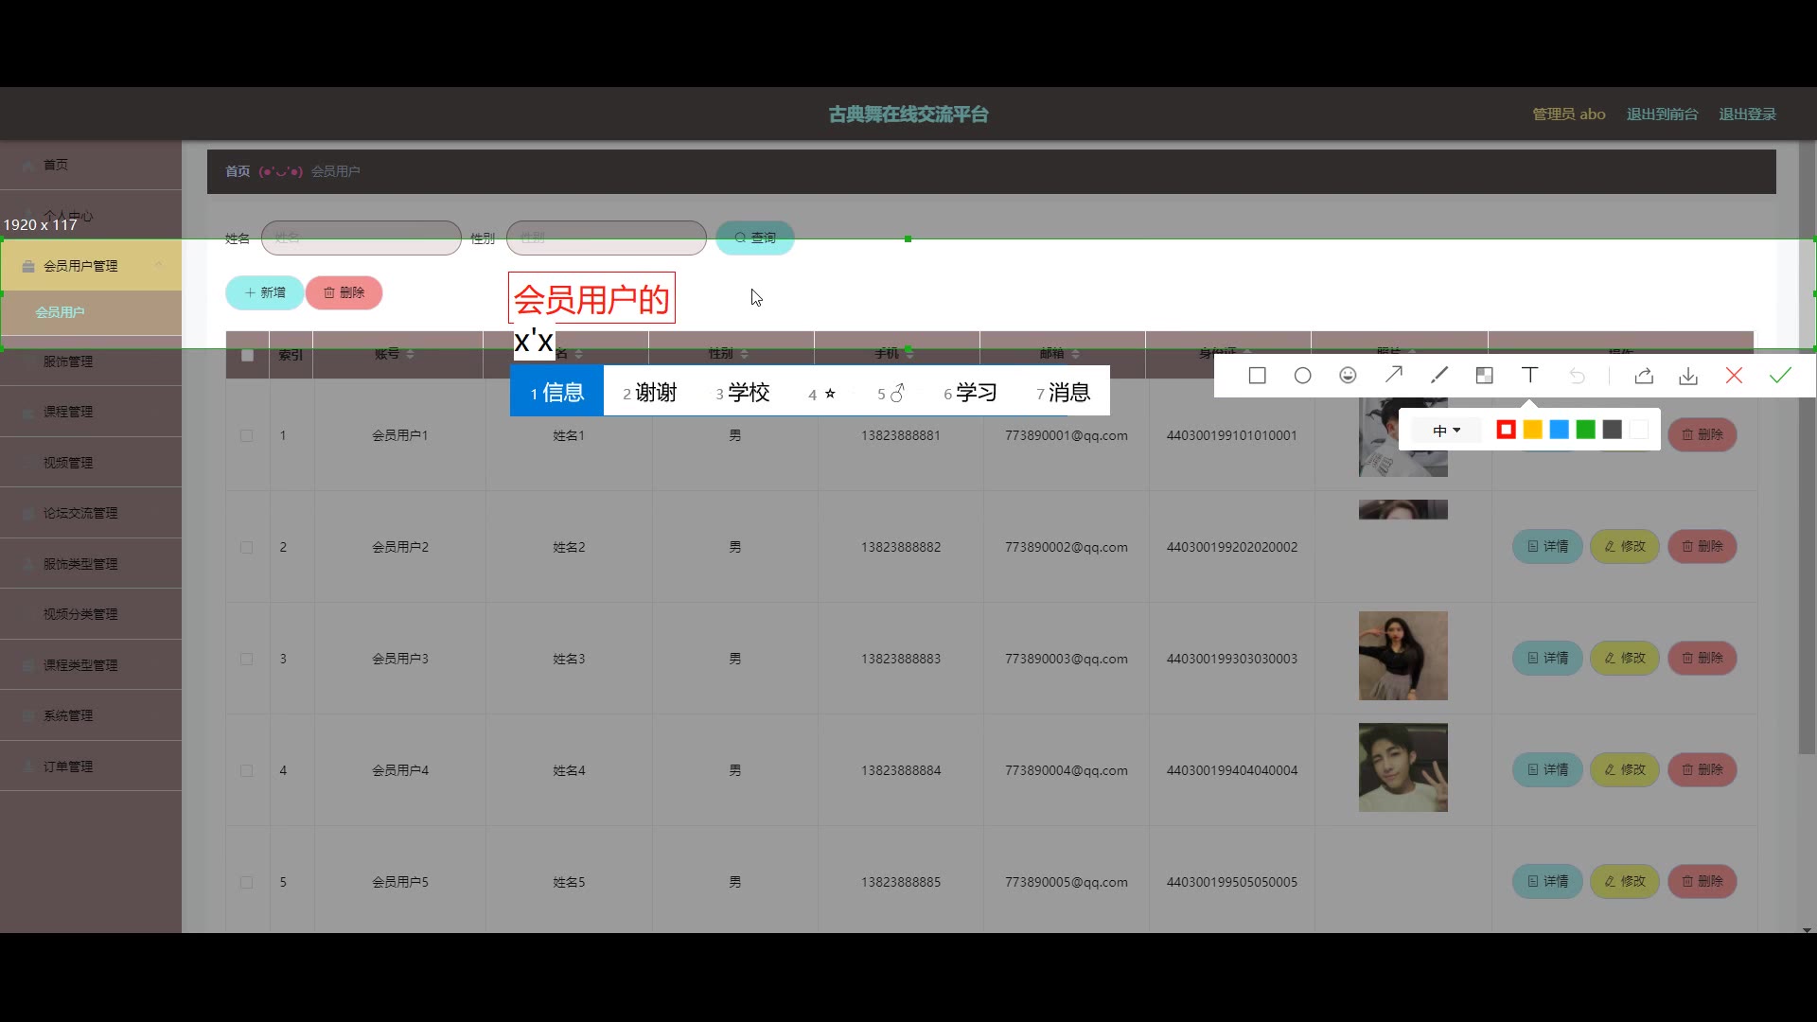Screen dimensions: 1817x1022
Task: Pick the green text color
Action: pos(1585,430)
